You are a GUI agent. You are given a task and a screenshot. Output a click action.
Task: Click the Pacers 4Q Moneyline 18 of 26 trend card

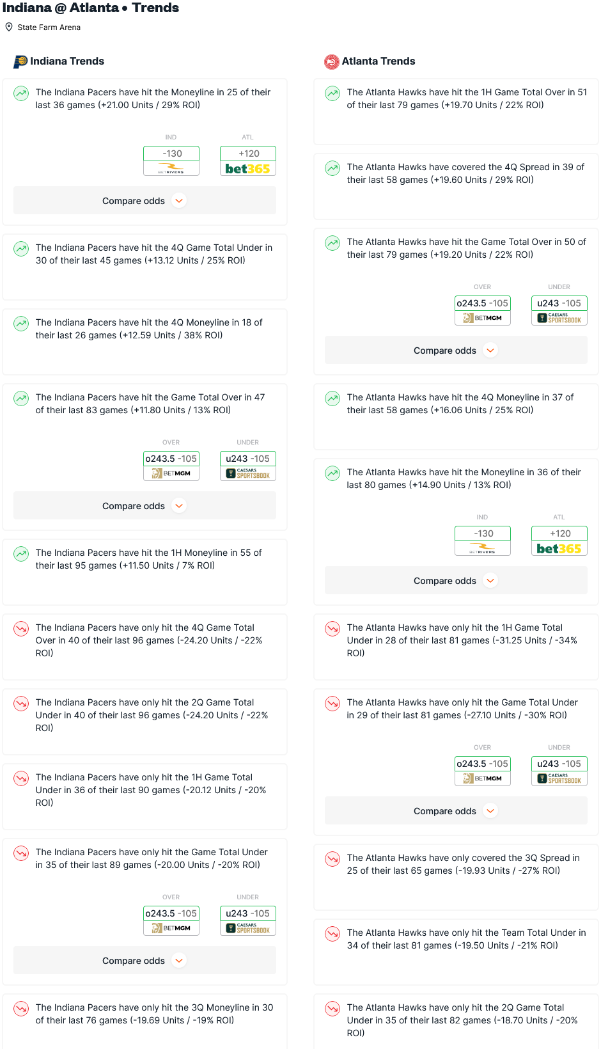[144, 342]
